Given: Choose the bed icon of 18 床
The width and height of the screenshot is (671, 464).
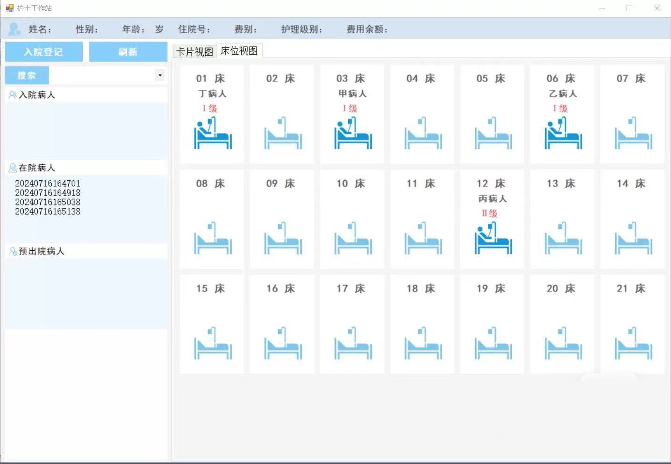Looking at the screenshot, I should click(x=423, y=343).
